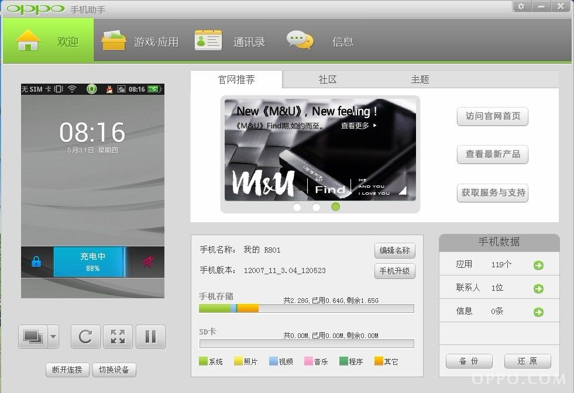
Task: Open the Games and Apps tab
Action: [140, 41]
